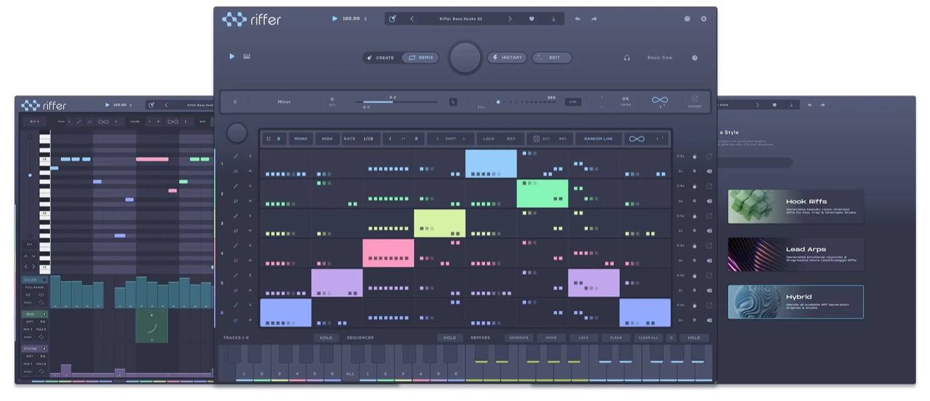
Task: Click the redo arrow in the top bar
Action: [x=594, y=19]
